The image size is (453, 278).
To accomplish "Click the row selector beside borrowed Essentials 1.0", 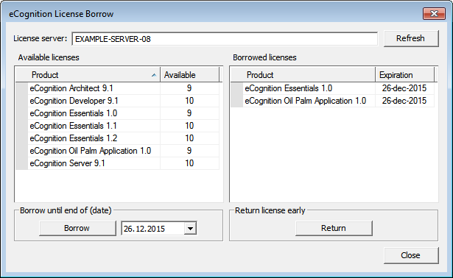I will (236, 88).
